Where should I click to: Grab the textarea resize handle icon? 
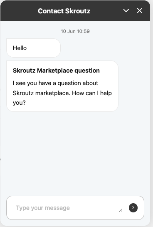coord(121,210)
